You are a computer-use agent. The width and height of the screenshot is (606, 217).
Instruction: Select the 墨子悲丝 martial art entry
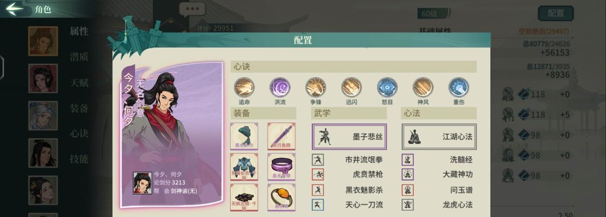[349, 137]
